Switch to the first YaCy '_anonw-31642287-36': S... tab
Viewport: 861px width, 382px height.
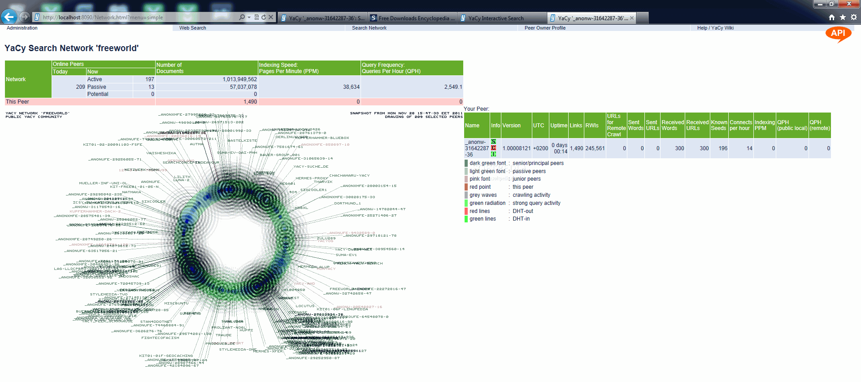tap(322, 18)
